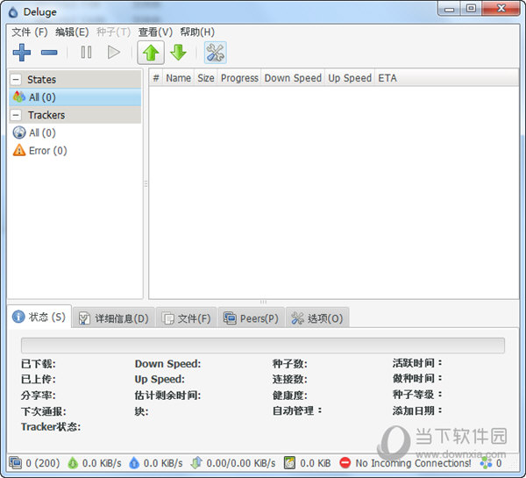Screen dimensions: 526x478
Task: Click the DHT nodes icon in status bar
Action: [x=486, y=463]
